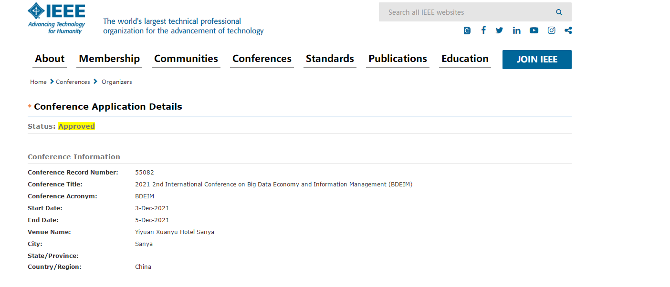The width and height of the screenshot is (670, 287).
Task: Open the Education menu
Action: [465, 59]
